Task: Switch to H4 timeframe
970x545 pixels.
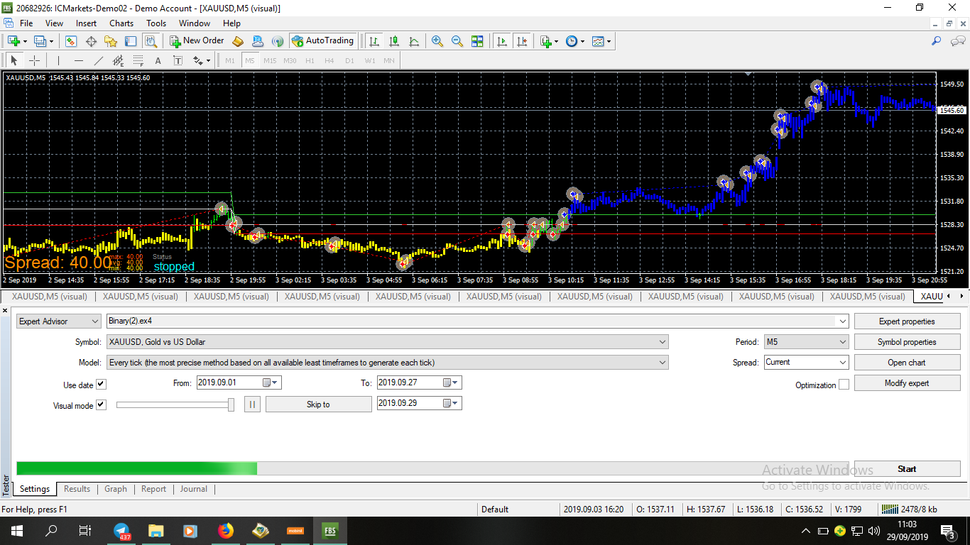Action: (329, 60)
